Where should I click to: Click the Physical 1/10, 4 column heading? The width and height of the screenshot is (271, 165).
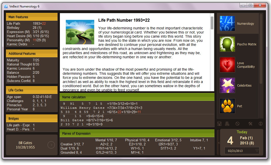pos(137,140)
